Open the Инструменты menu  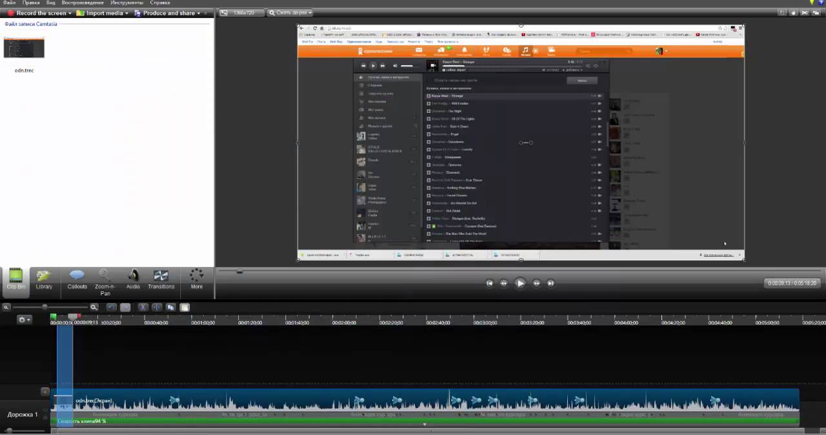click(127, 3)
